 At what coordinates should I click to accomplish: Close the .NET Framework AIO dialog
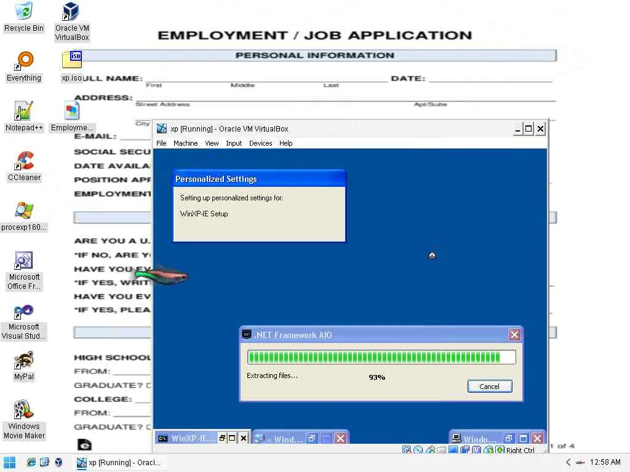(x=514, y=335)
